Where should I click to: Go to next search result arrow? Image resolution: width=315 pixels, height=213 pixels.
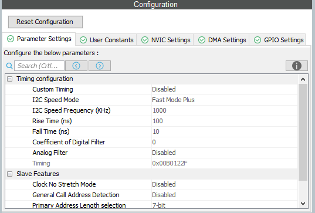pos(100,66)
